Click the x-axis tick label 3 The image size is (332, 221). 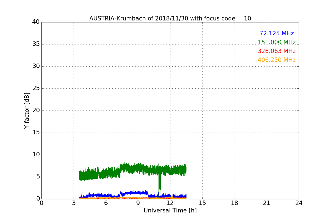[74, 203]
